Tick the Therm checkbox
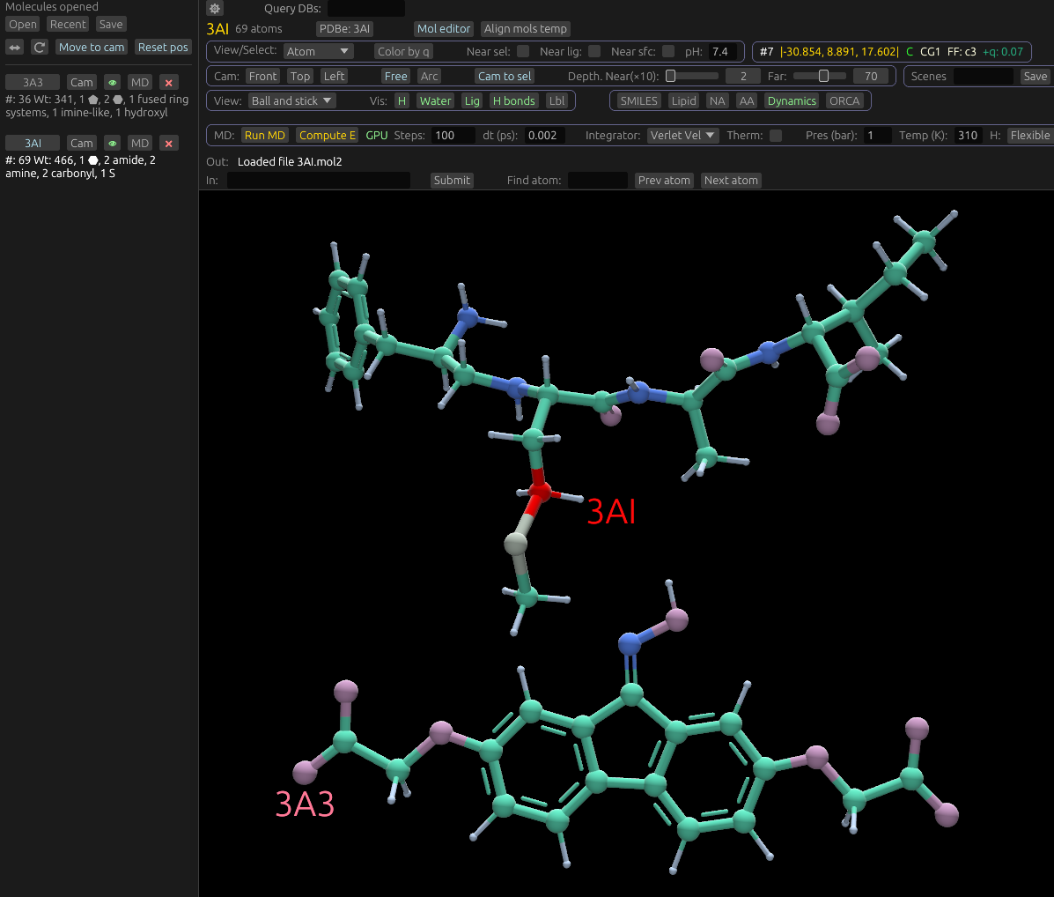 click(776, 136)
